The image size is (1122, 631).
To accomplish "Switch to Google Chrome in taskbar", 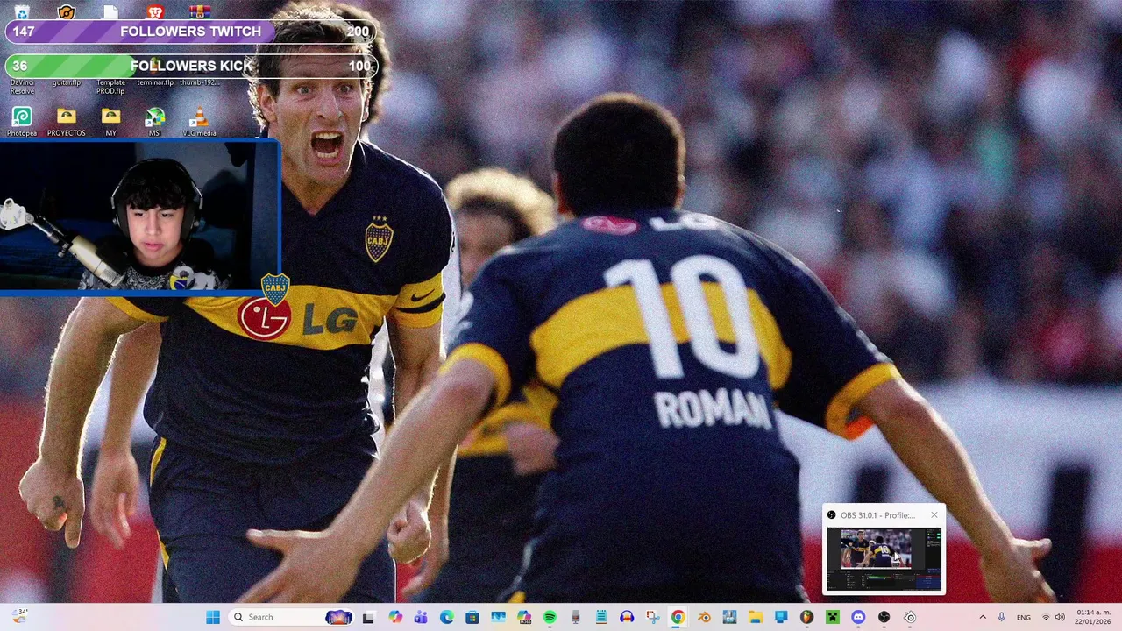I will pos(678,617).
